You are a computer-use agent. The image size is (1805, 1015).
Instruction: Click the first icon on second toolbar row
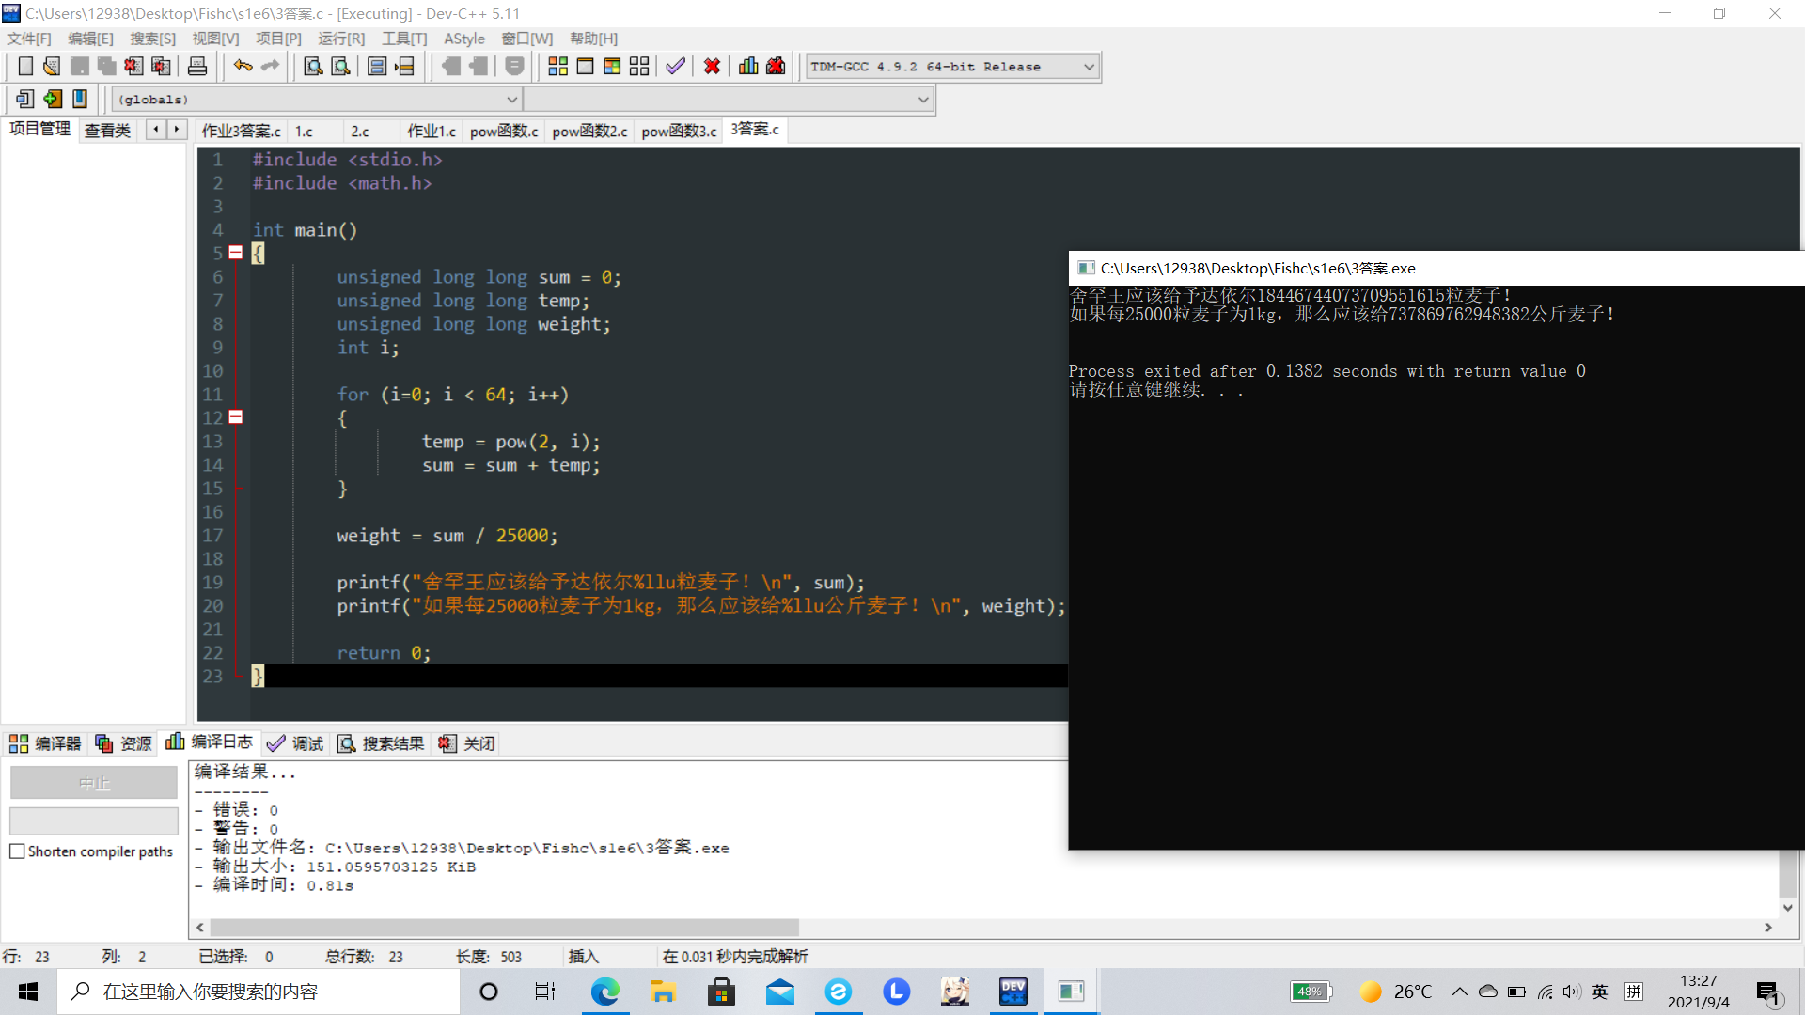[25, 99]
